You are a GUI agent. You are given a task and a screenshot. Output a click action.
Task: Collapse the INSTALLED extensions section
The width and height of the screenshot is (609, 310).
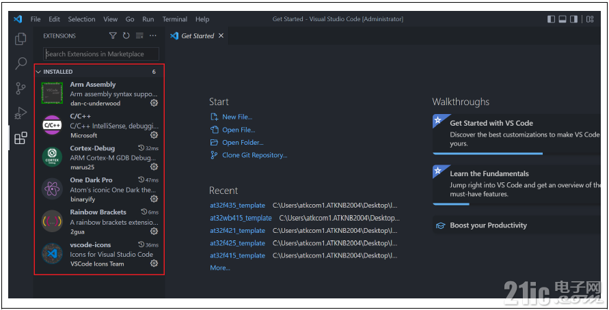pyautogui.click(x=99, y=72)
